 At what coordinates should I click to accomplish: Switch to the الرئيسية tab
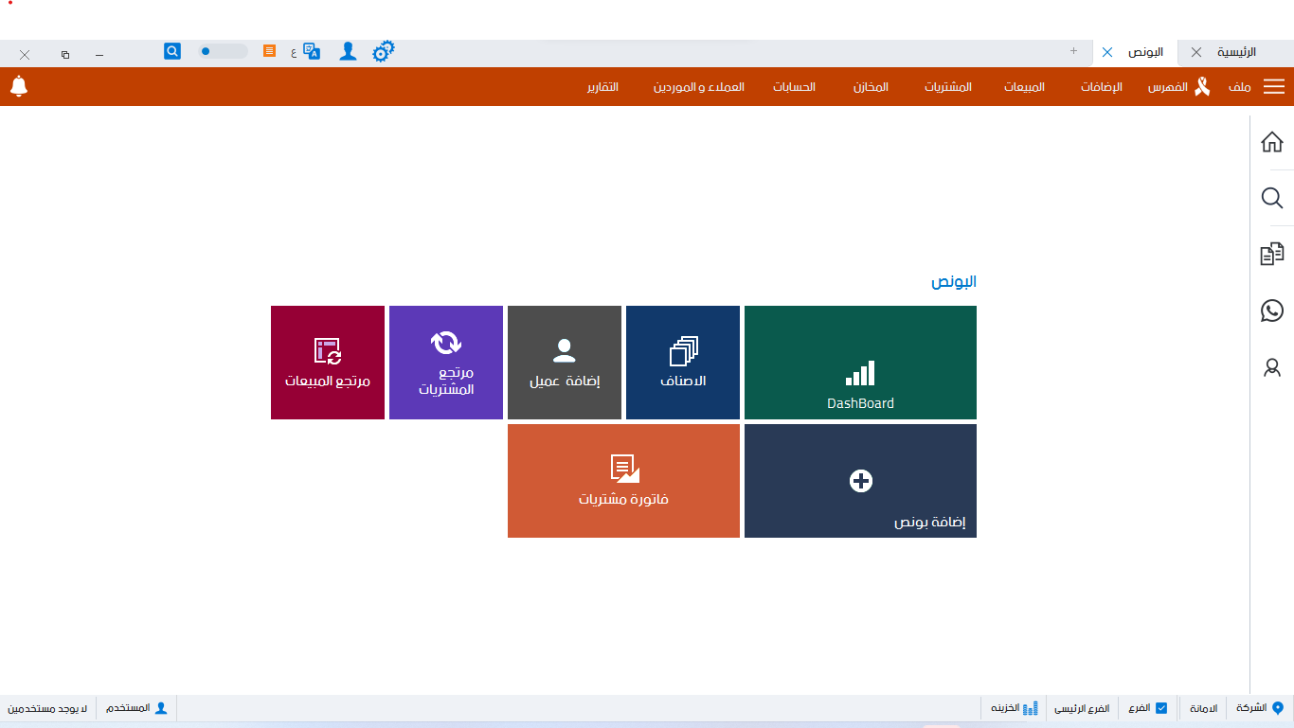tap(1243, 52)
